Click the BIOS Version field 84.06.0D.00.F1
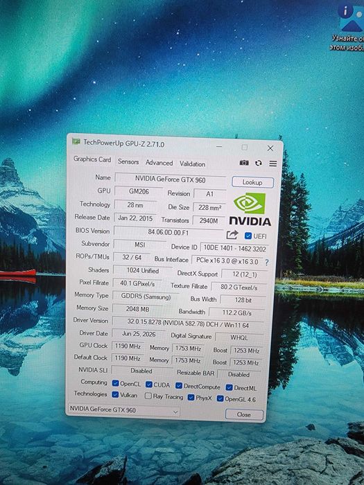Screen dimensions: 364x485 coord(168,232)
